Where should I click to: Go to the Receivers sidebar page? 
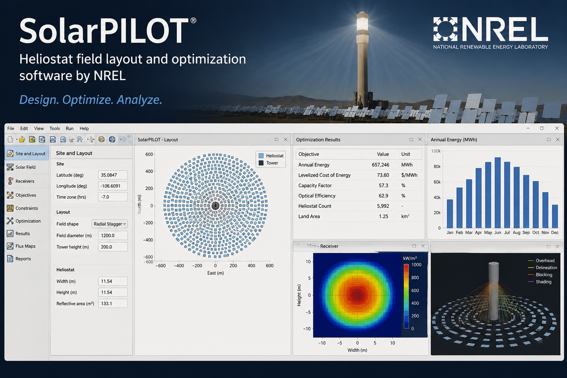27,181
